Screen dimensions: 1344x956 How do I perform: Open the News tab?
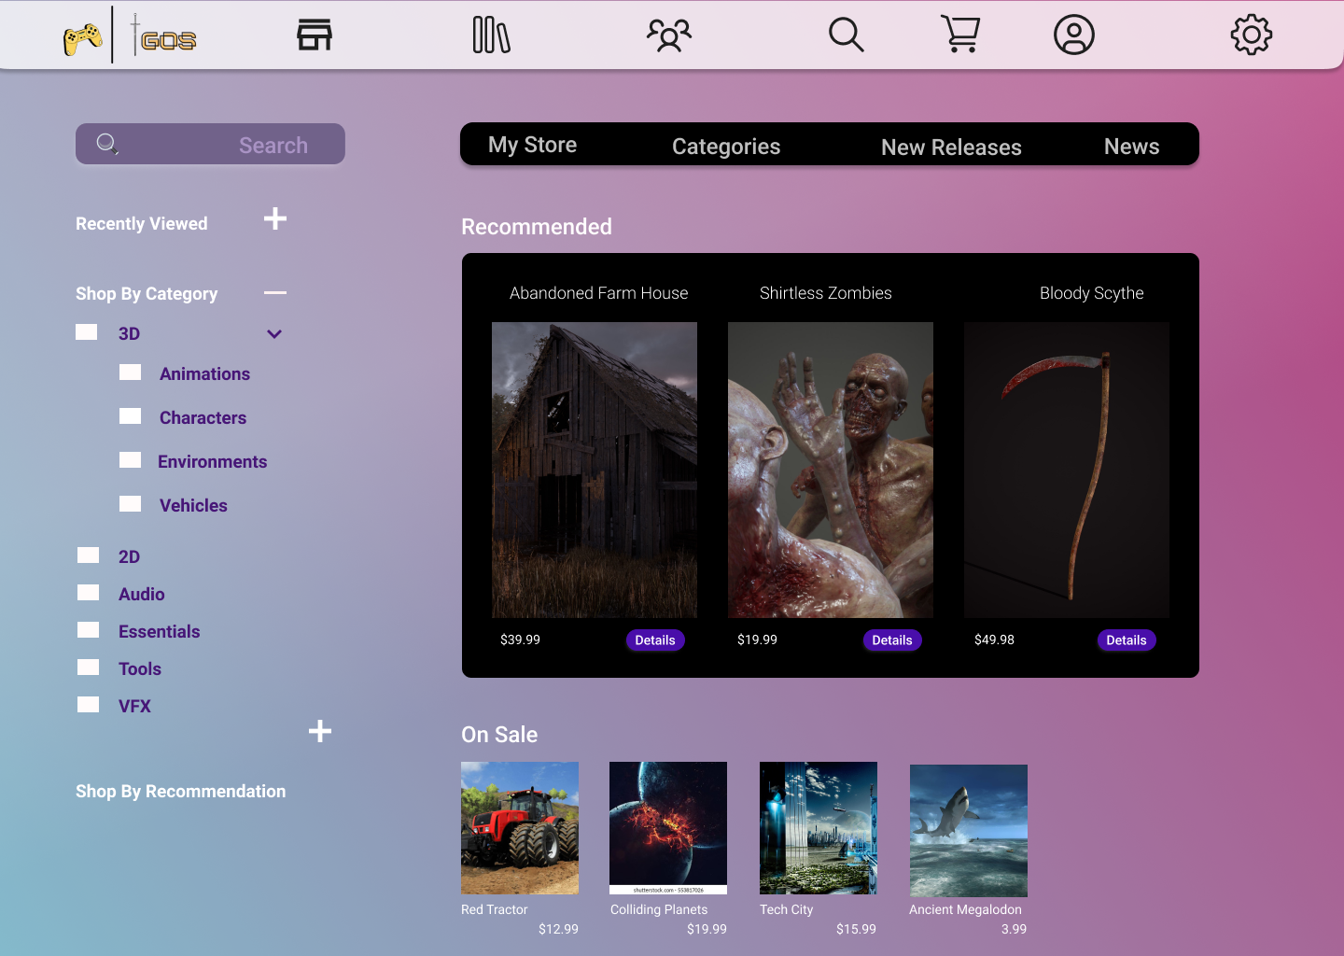(x=1131, y=147)
